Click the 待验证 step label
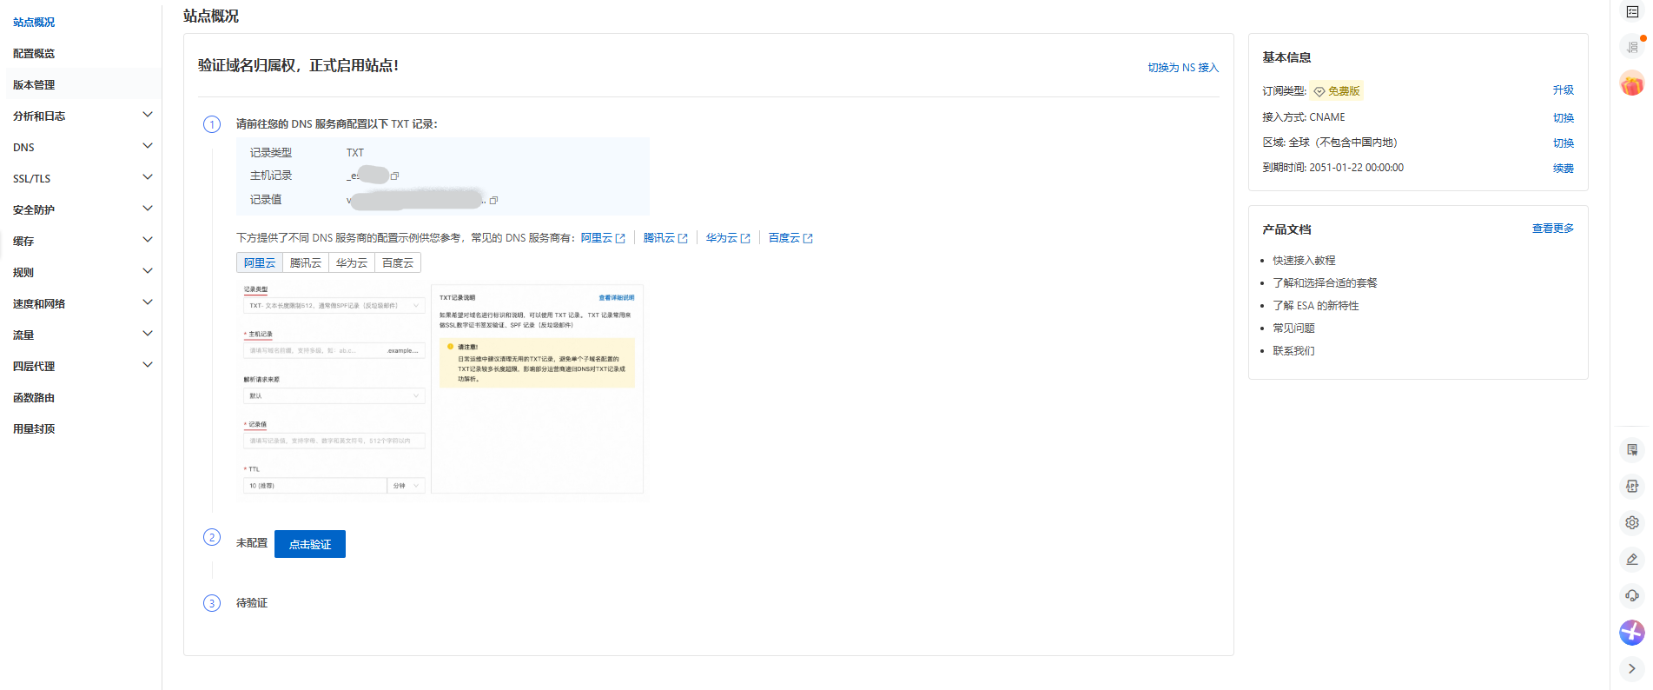1653x690 pixels. click(252, 603)
